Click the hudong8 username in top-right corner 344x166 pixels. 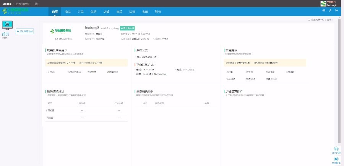(331, 5)
